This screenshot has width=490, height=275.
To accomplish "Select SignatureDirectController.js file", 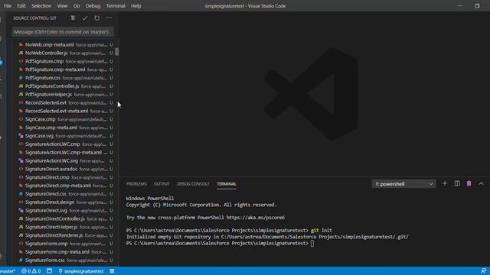I will pos(63,219).
